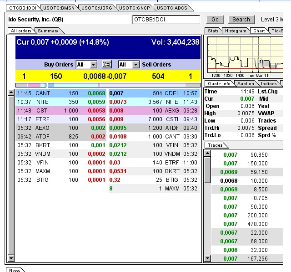The height and width of the screenshot is (272, 291).
Task: Click the Vol: 3,404,238 header text
Action: pos(175,42)
